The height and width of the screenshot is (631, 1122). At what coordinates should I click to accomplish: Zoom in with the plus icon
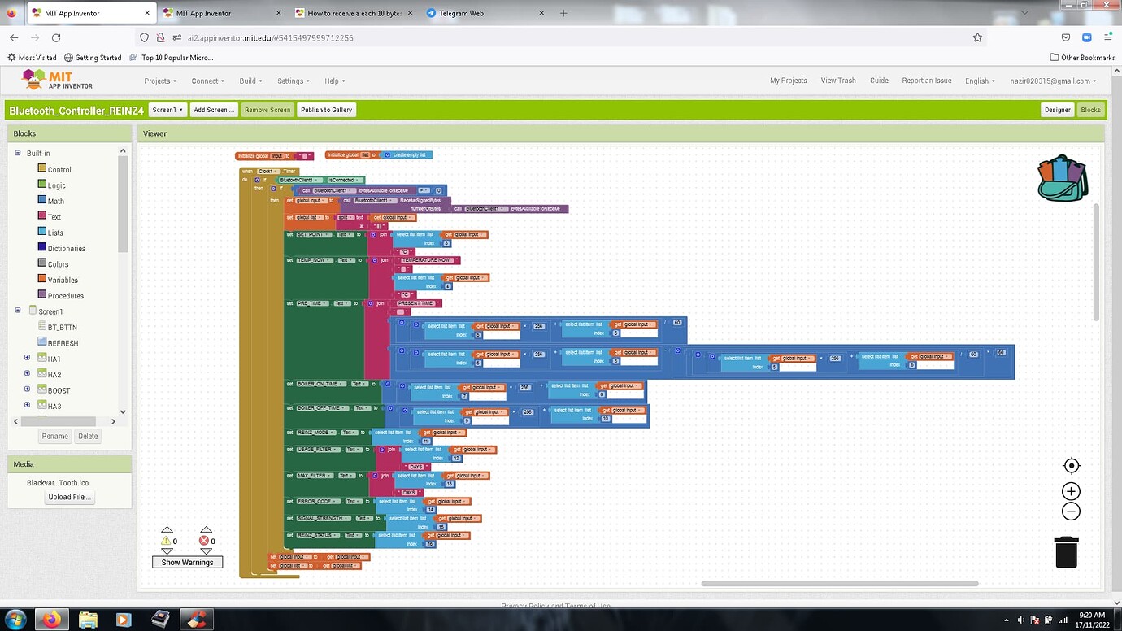[x=1071, y=491]
